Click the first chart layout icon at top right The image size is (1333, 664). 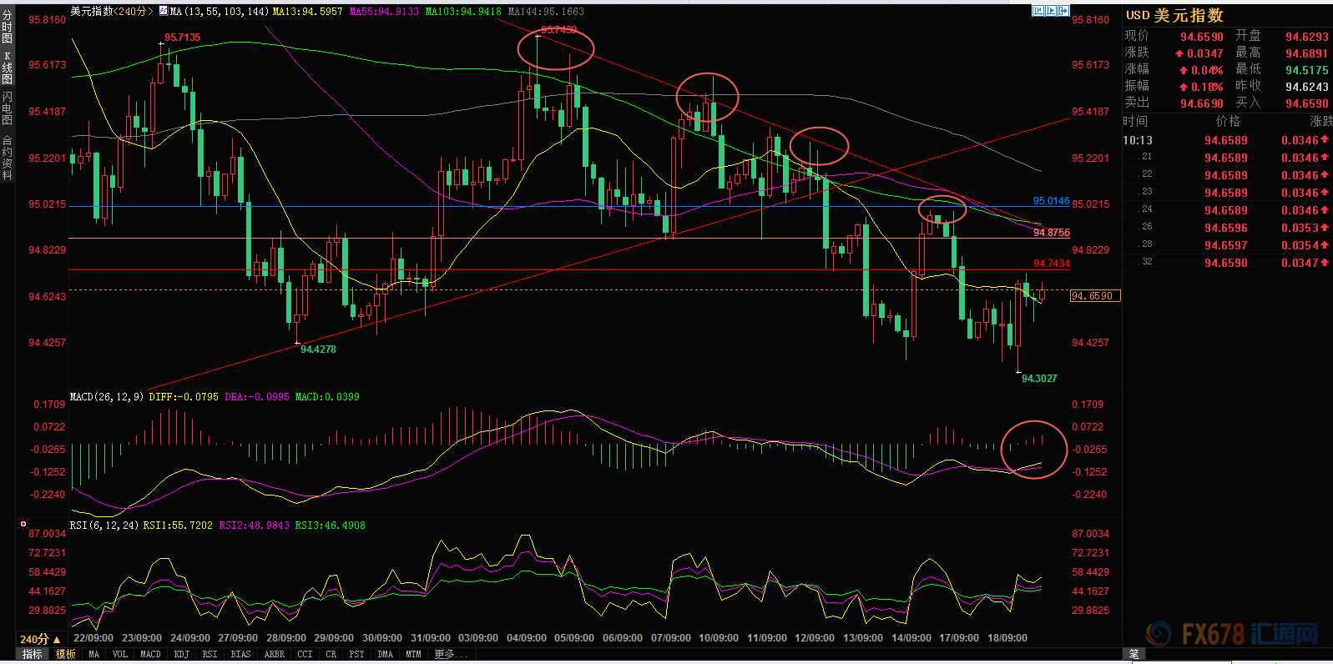(1038, 11)
